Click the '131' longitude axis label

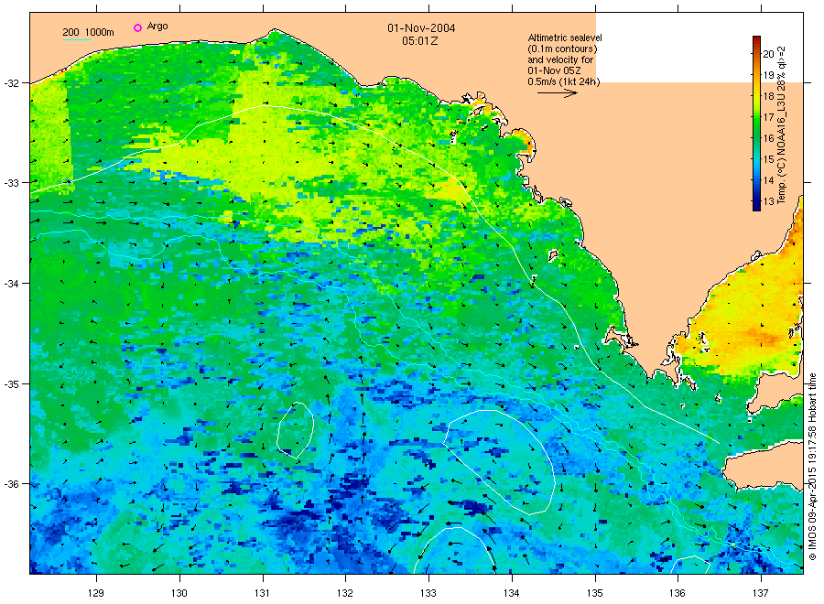[262, 593]
